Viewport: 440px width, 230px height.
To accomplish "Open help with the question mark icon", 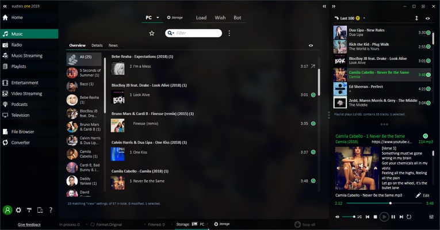I will (x=51, y=210).
